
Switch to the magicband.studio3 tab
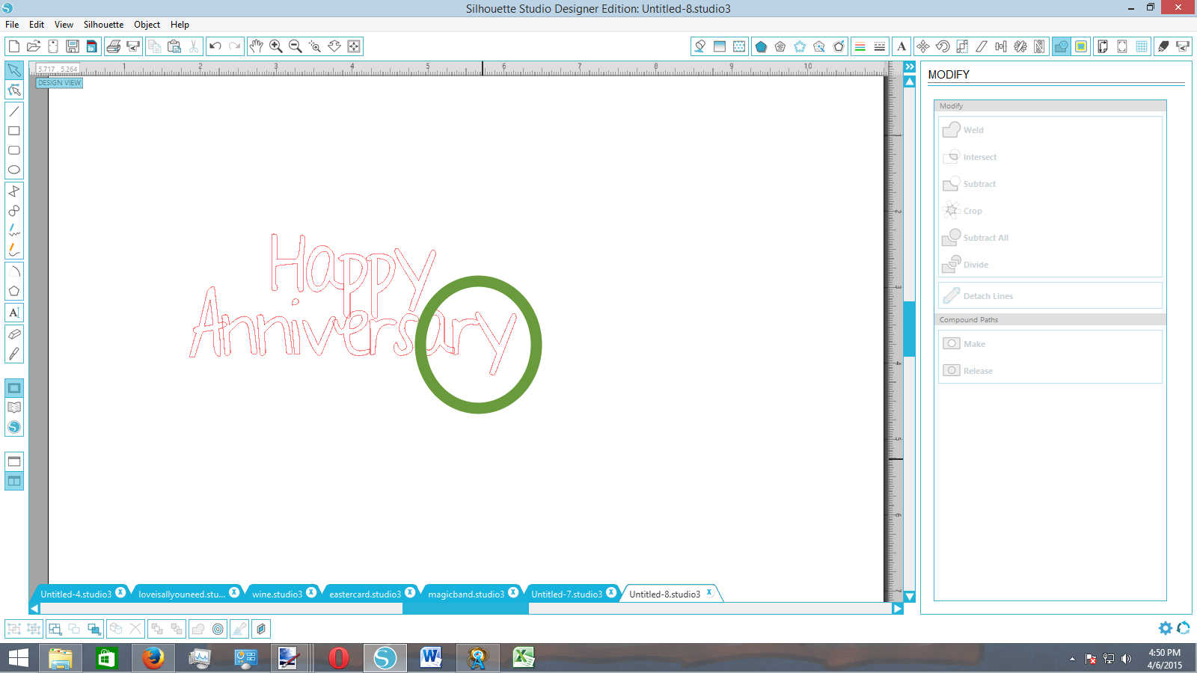click(466, 594)
